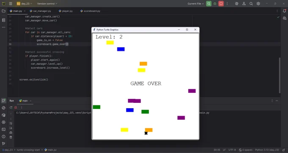Image resolution: width=288 pixels, height=153 pixels.
Task: Toggle scroll to end in Run console
Action: (11, 128)
